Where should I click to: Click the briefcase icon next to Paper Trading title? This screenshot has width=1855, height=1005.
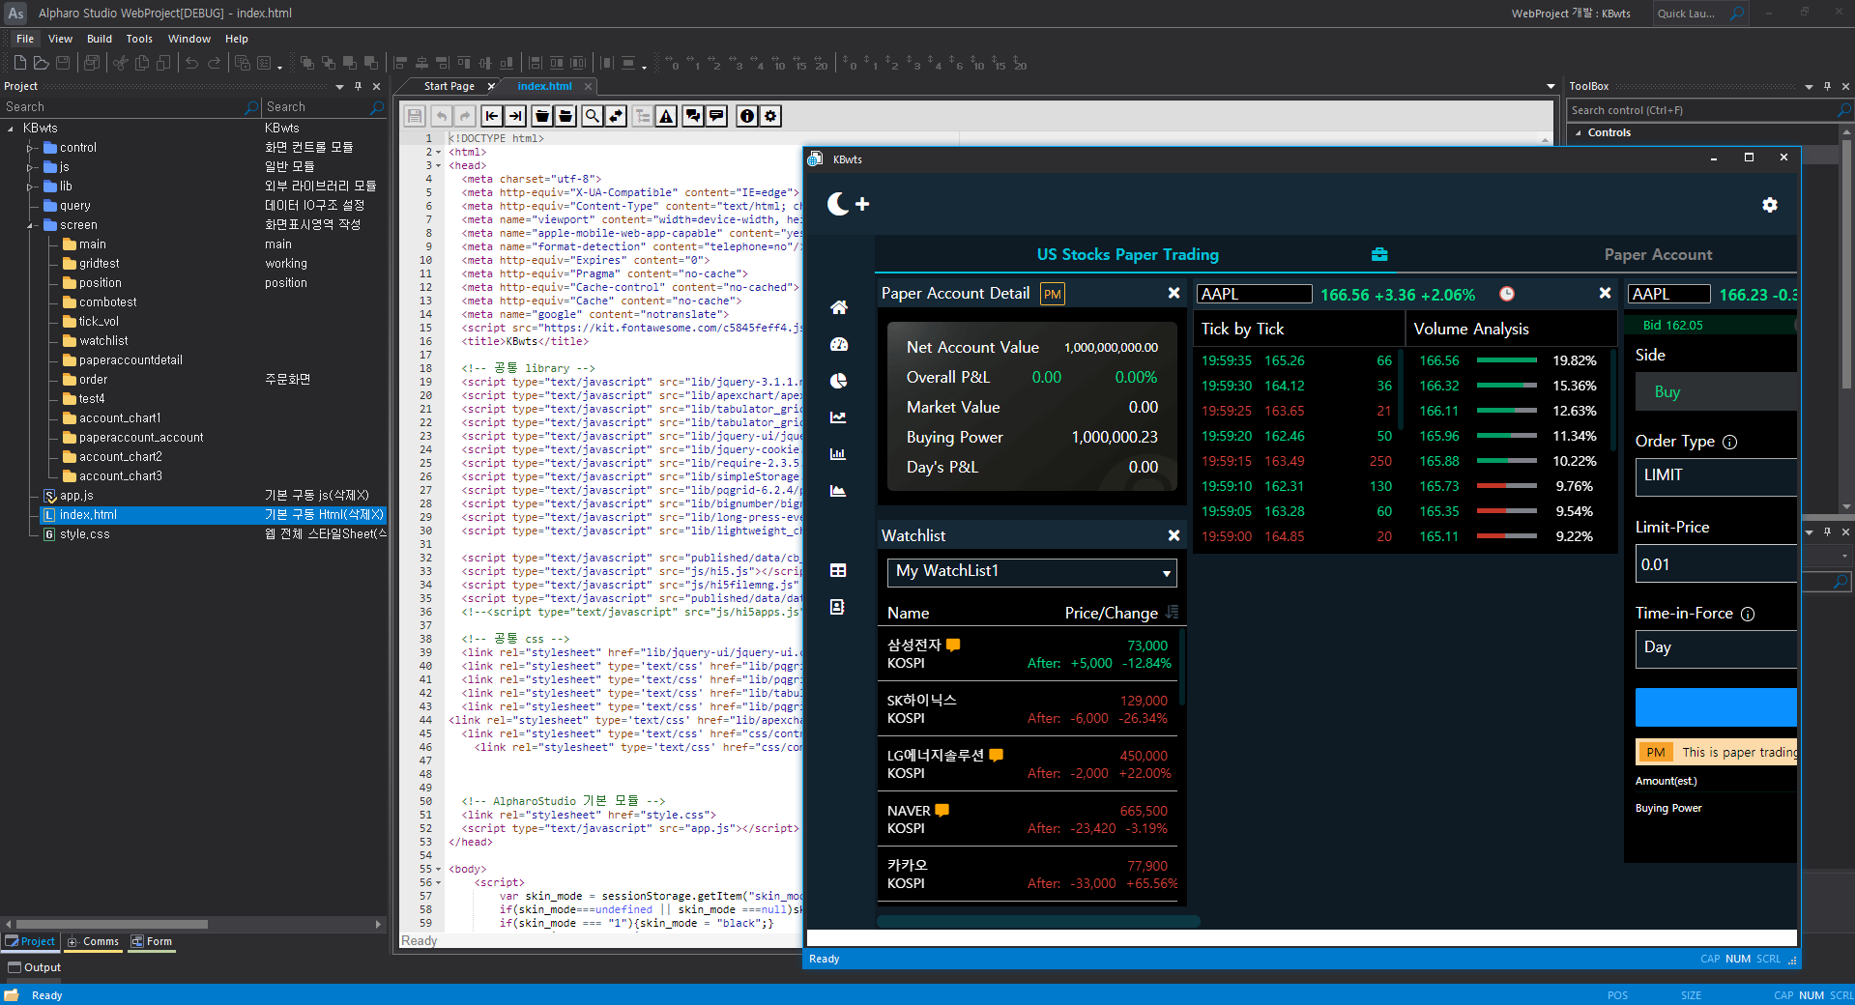(x=1378, y=254)
